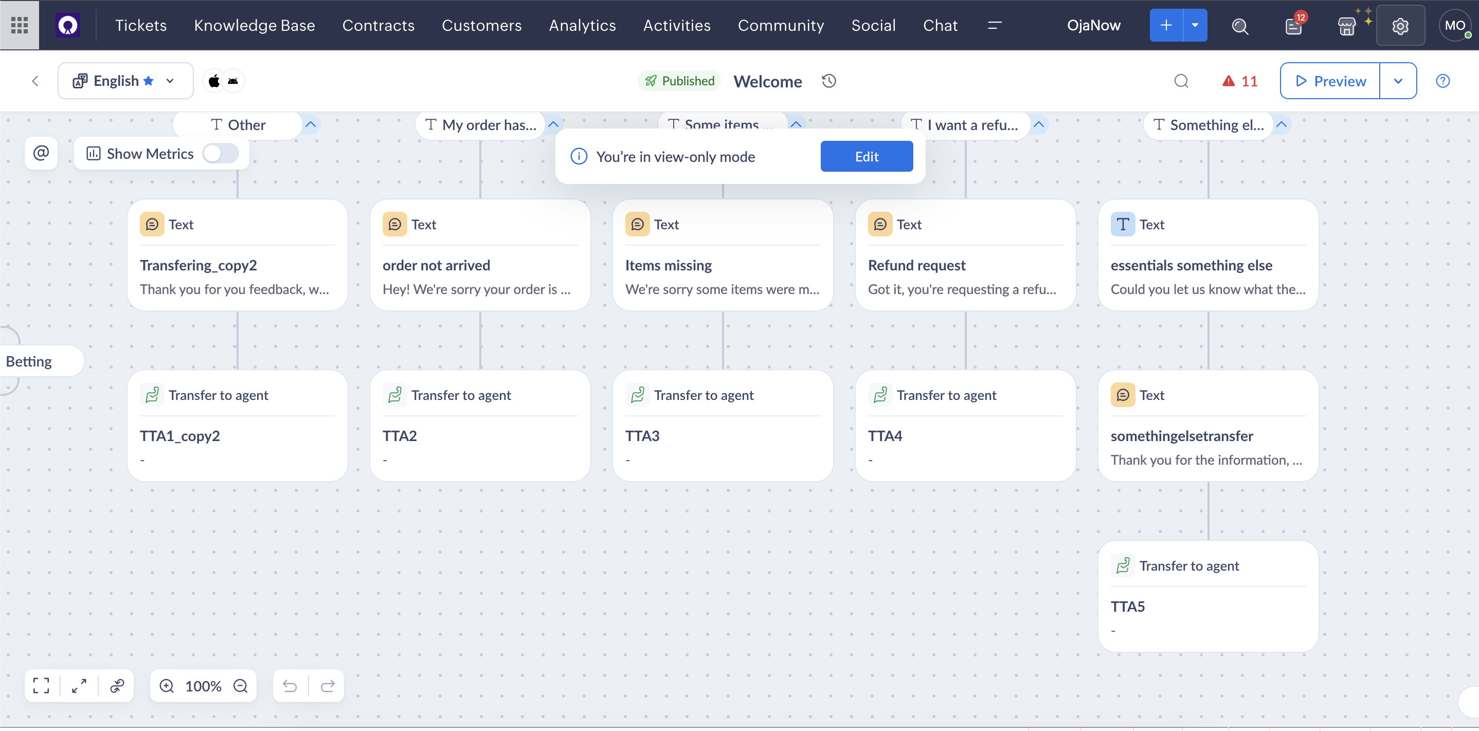Select the TTA5 Transfer to agent node
This screenshot has width=1479, height=731.
click(1207, 596)
